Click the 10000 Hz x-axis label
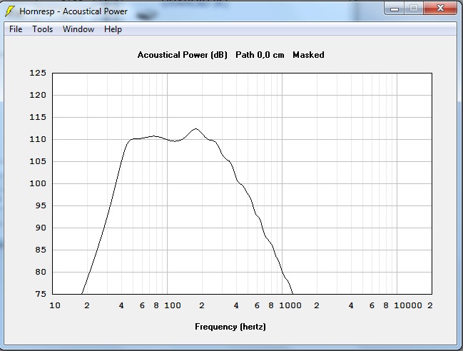463x351 pixels. coord(408,305)
